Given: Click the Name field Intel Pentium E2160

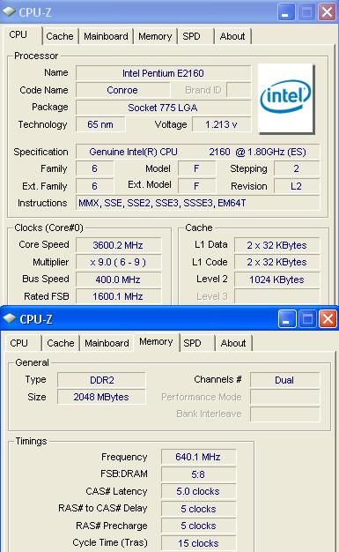Looking at the screenshot, I should pos(163,73).
